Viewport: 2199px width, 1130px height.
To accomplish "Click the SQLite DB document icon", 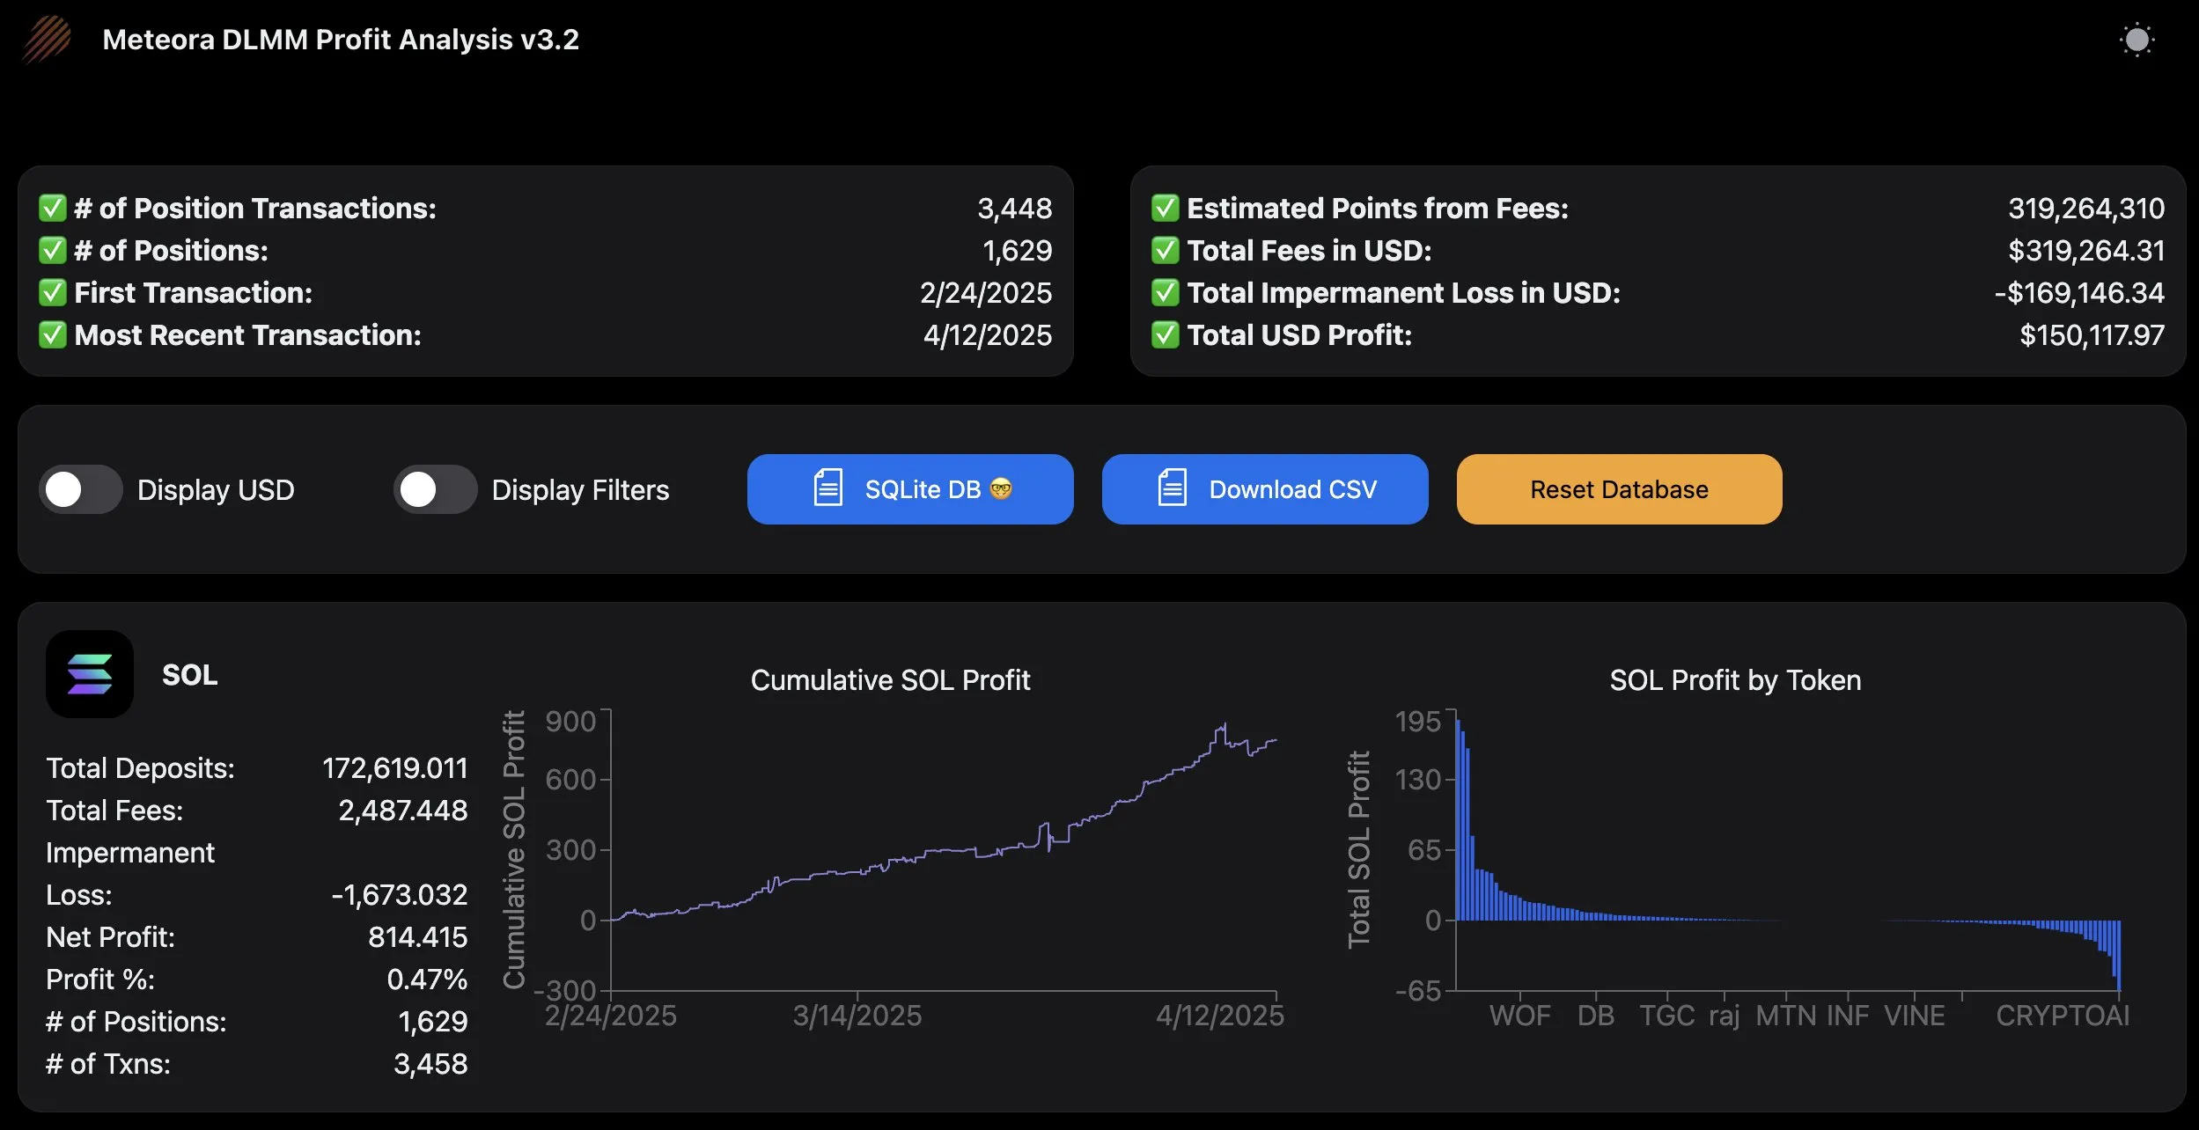I will (x=827, y=488).
